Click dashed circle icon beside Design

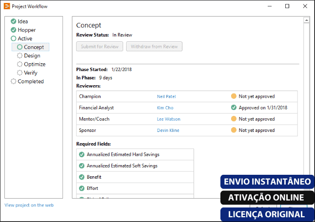20,55
